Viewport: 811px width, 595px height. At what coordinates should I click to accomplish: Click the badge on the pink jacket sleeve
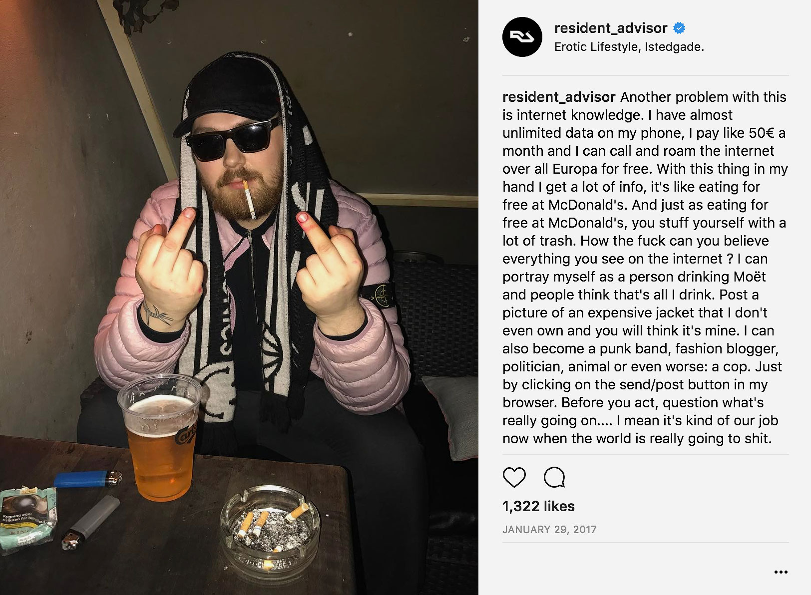pos(382,296)
